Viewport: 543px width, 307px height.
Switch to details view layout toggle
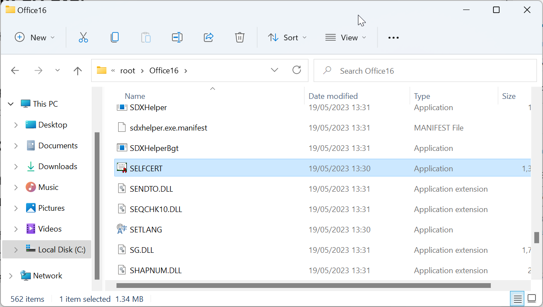pos(517,299)
